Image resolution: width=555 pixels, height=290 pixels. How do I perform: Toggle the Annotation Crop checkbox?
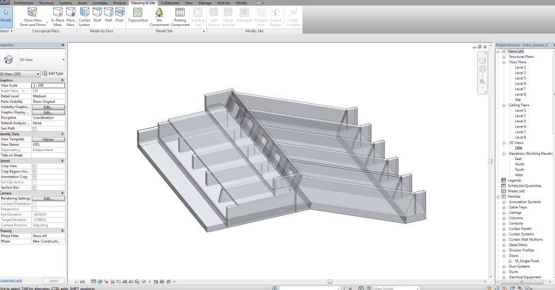tap(34, 177)
